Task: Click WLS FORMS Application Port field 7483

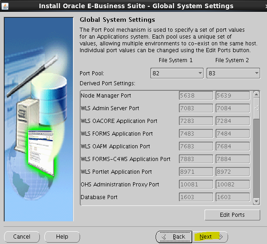Action: coord(196,134)
